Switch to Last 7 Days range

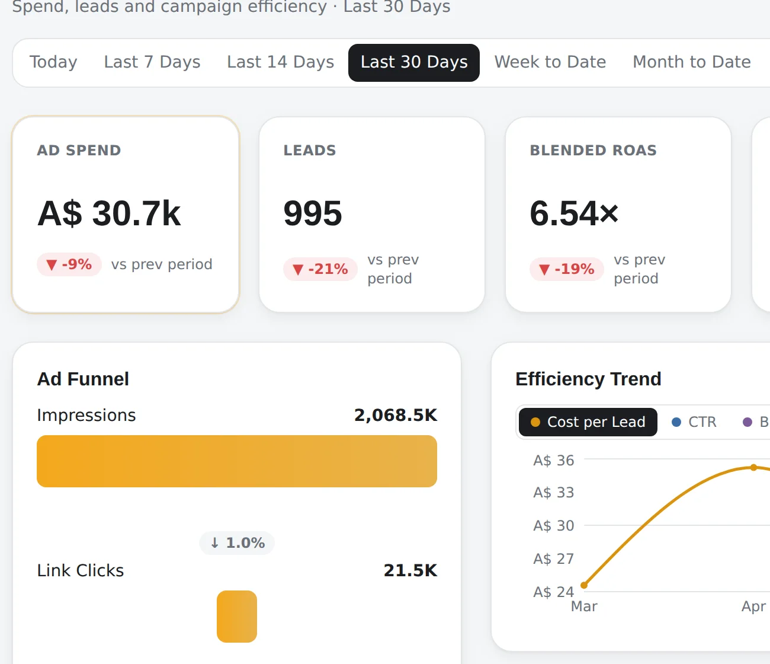(x=152, y=62)
